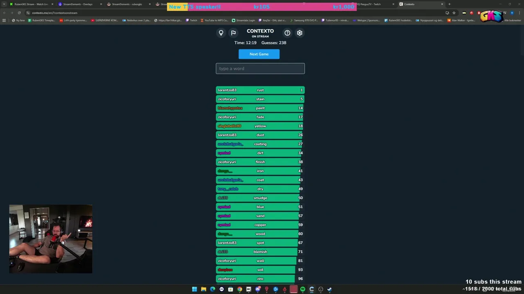Viewport: 524px width, 294px height.
Task: Open the Twitch bookmark
Action: point(191,20)
